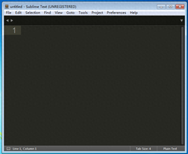
Task: Open the Selection menu
Action: click(x=33, y=13)
